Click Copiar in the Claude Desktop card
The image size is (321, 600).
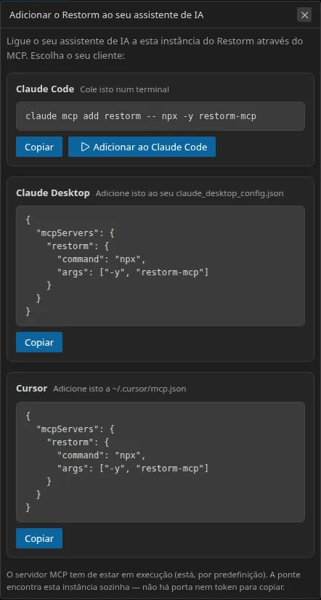tap(39, 342)
